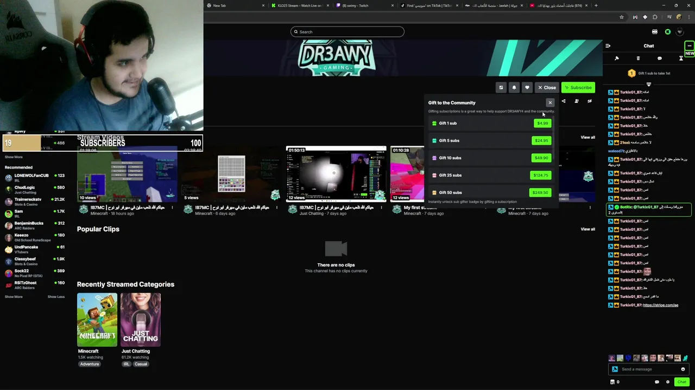Open the Chrome three-dot menu

click(688, 17)
